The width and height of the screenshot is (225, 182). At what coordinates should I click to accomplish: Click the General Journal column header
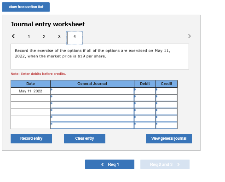[x=92, y=84]
